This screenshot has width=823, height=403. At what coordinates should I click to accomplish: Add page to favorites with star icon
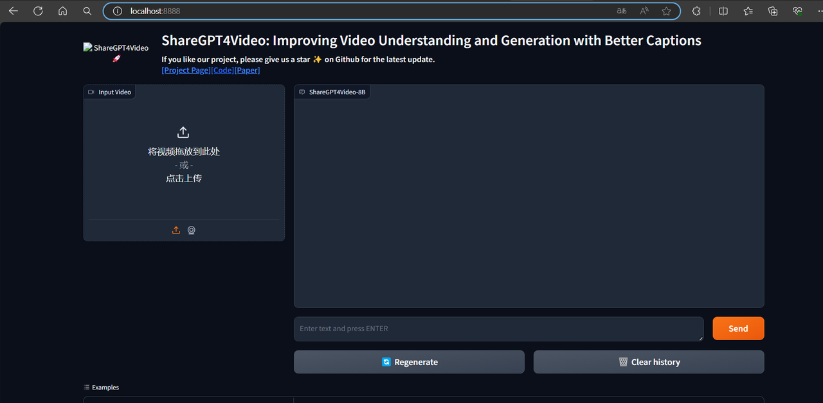pos(666,11)
